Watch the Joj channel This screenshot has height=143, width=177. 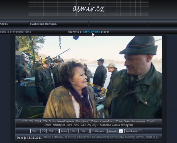tap(89, 125)
